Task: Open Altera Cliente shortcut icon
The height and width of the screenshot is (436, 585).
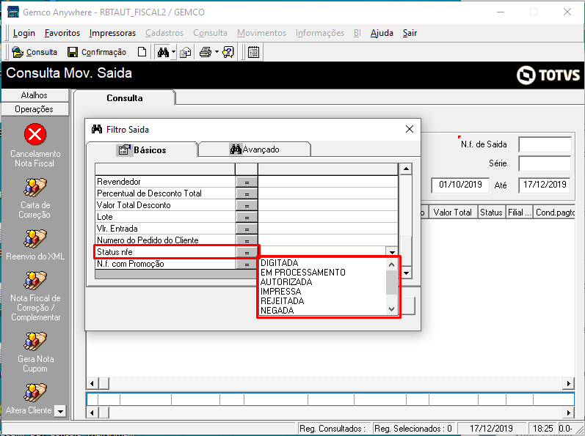Action: 35,393
